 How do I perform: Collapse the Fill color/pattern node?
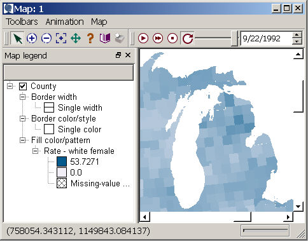tap(23, 140)
